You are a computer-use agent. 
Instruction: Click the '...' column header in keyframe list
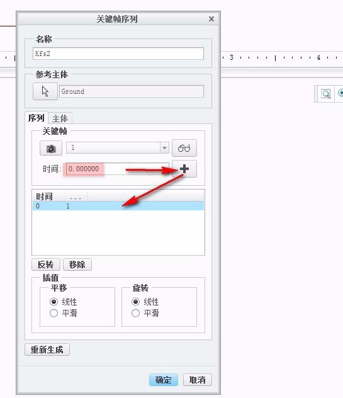(x=77, y=196)
